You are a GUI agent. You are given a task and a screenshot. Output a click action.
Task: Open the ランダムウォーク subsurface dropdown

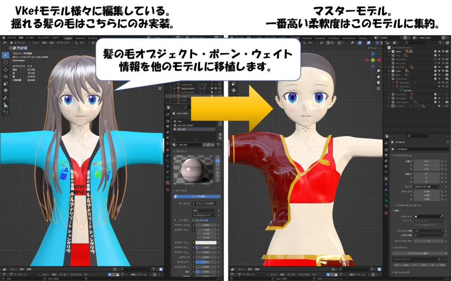click(204, 215)
